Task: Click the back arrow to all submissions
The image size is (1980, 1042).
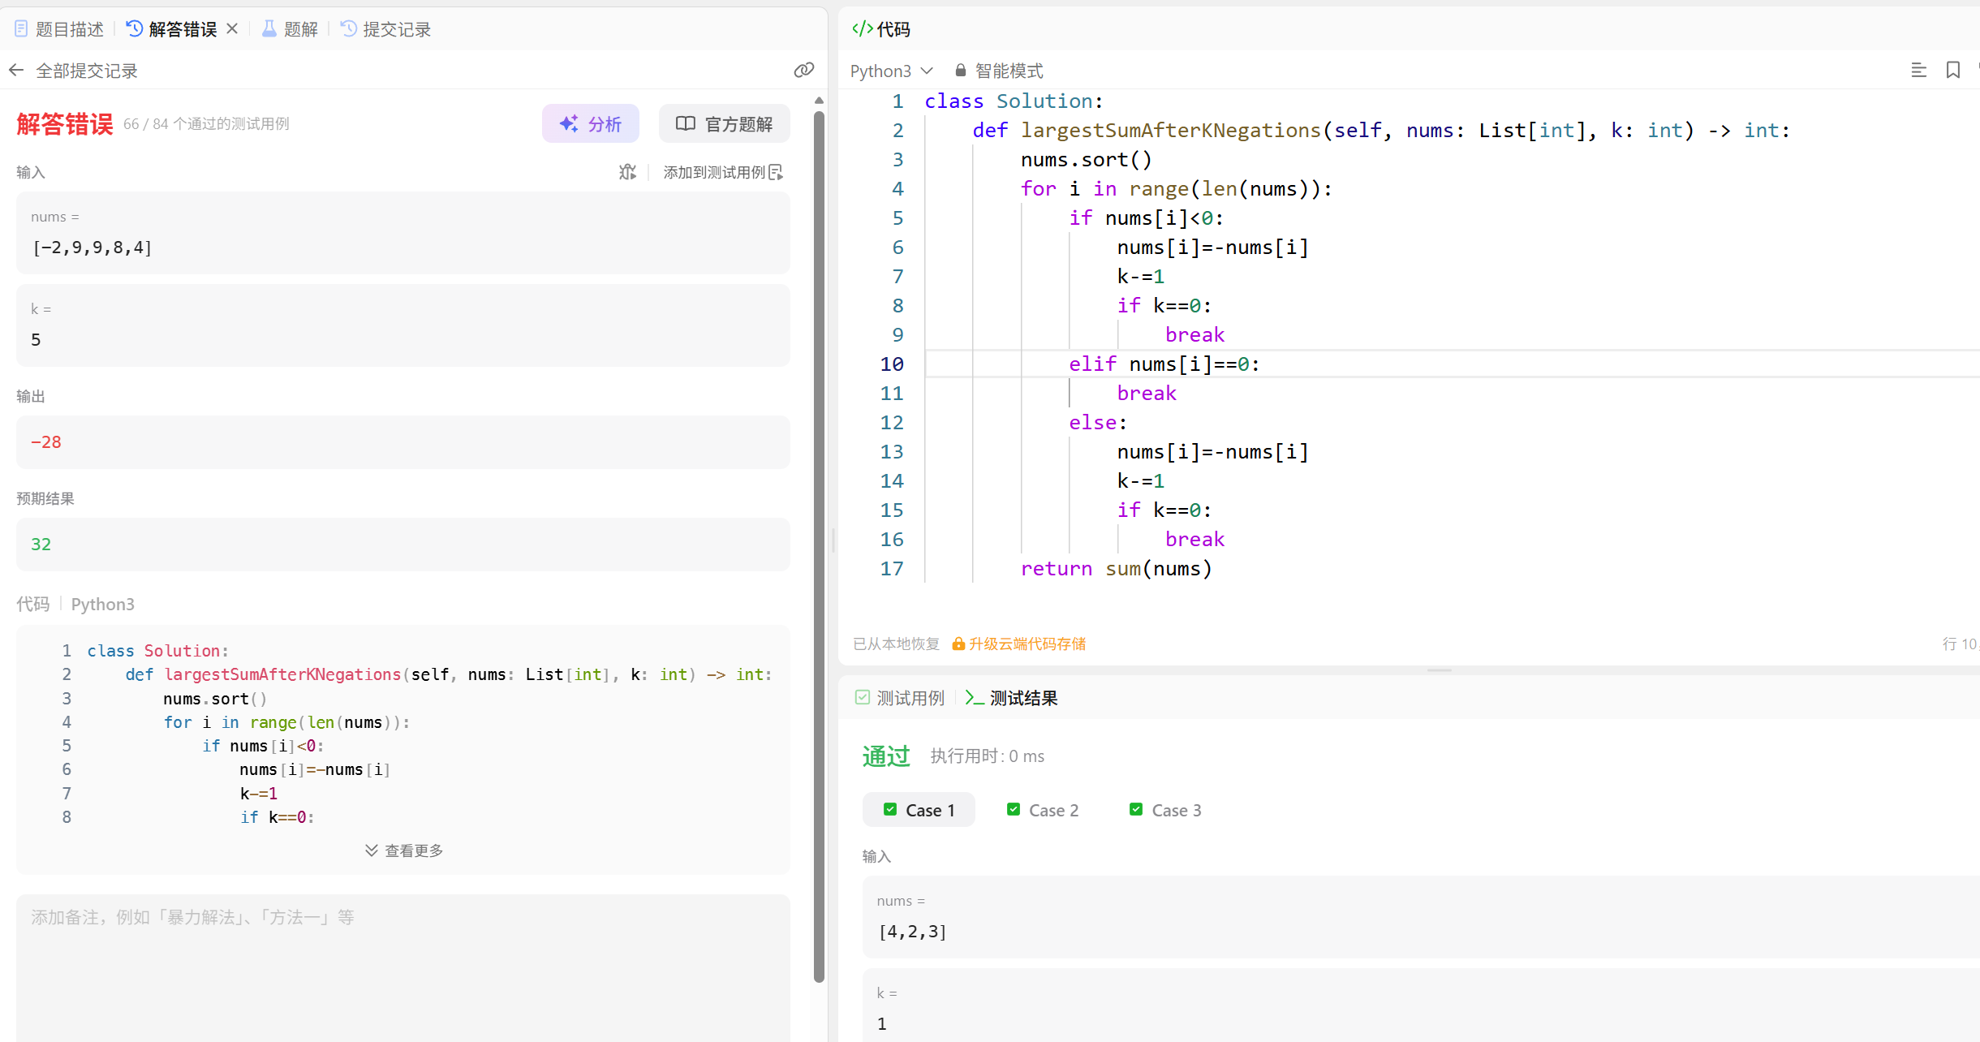Action: coord(16,71)
